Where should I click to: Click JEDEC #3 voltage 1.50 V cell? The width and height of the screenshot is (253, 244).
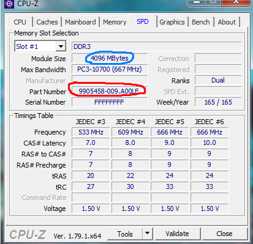point(91,209)
